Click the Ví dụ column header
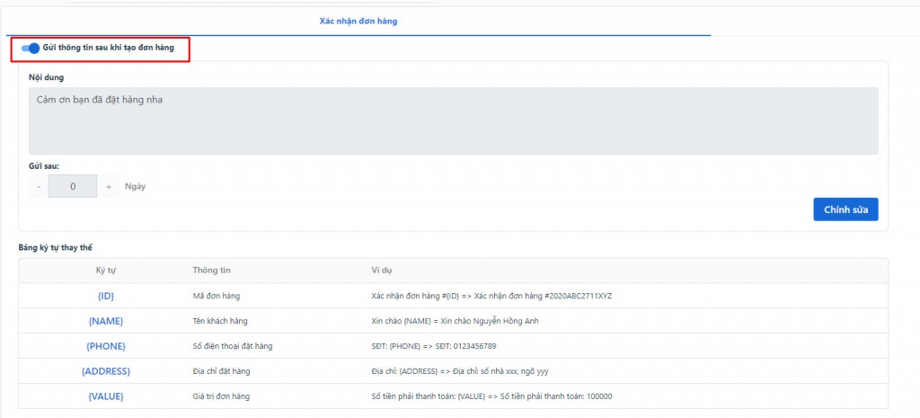Screen dimensions: 920x418 [382, 271]
